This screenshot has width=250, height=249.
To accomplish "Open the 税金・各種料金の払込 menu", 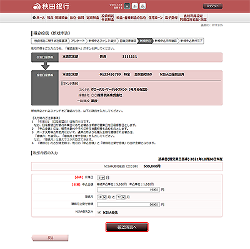I will (x=131, y=18).
